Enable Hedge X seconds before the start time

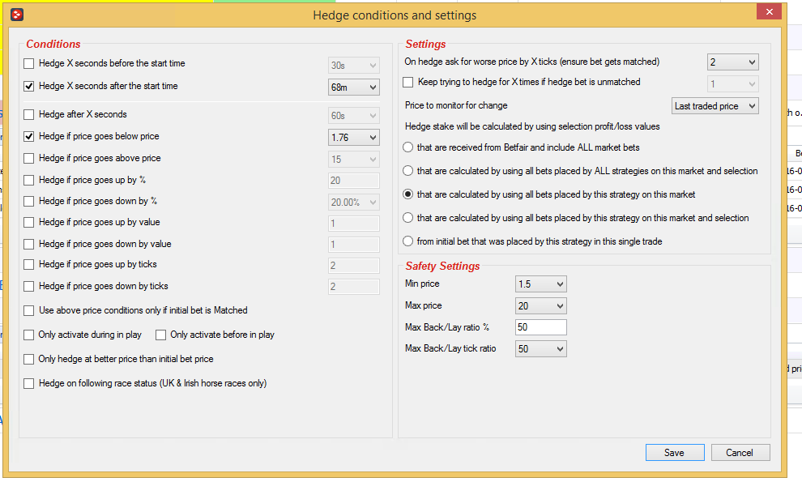pyautogui.click(x=29, y=63)
